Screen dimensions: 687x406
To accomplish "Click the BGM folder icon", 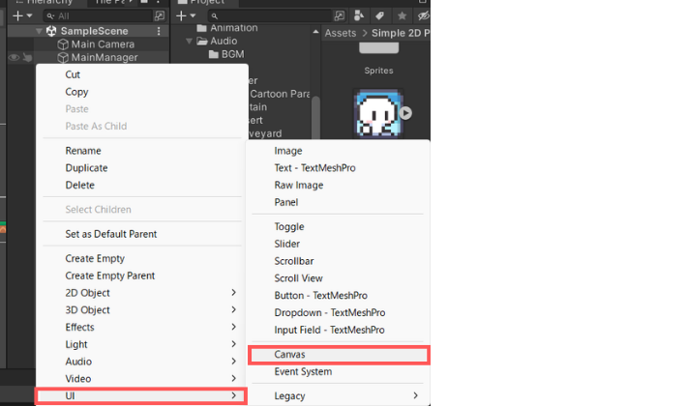I will [x=214, y=54].
